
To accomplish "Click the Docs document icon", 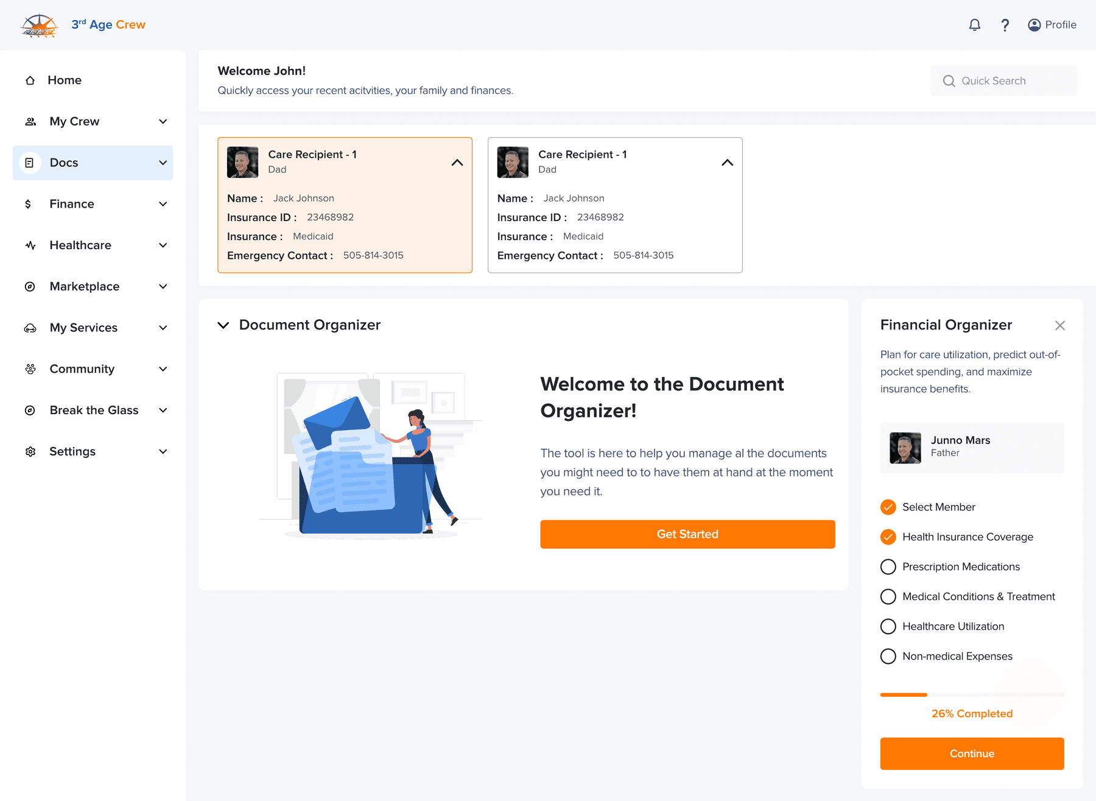I will (x=29, y=163).
